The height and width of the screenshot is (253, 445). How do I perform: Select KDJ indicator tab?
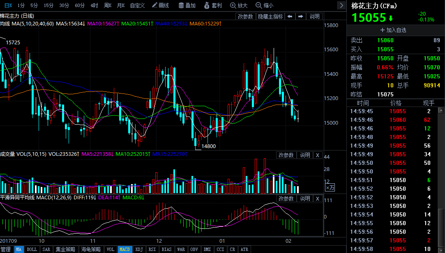click(139, 249)
